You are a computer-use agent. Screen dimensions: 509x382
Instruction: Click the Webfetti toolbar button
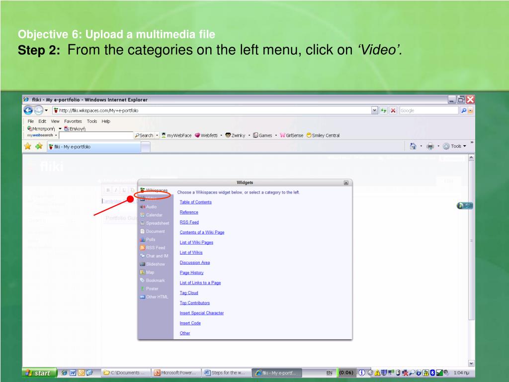206,135
